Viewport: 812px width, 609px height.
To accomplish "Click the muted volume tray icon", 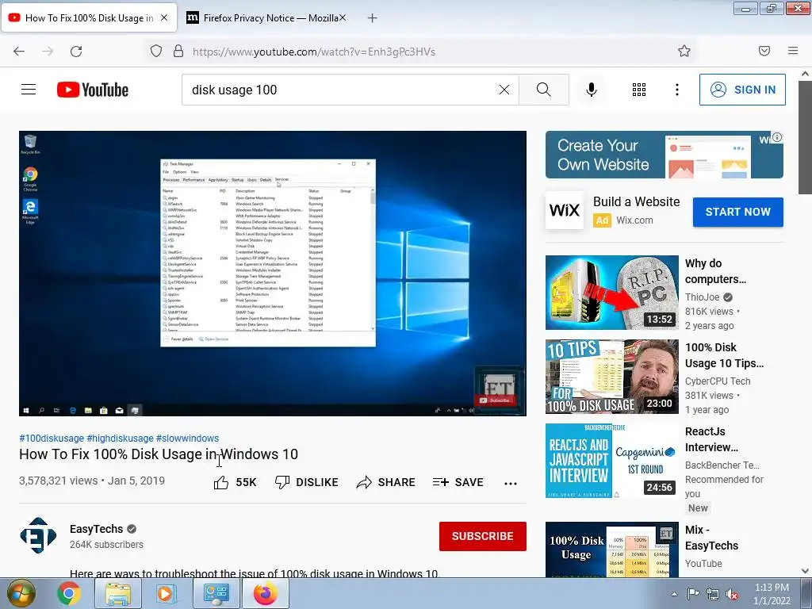I will (x=732, y=594).
